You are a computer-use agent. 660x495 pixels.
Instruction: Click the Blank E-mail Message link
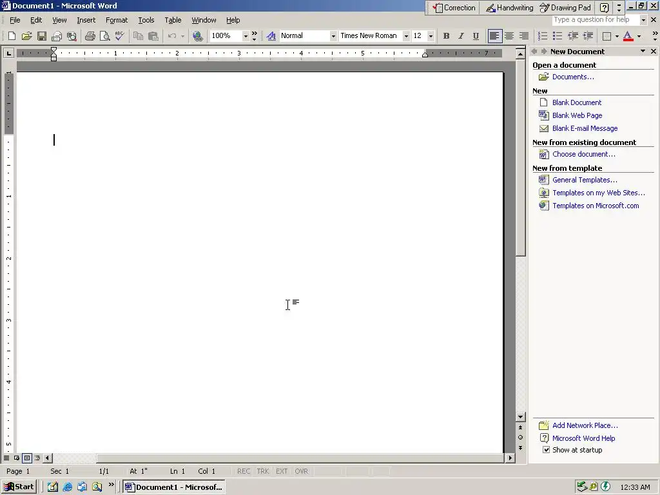click(585, 128)
